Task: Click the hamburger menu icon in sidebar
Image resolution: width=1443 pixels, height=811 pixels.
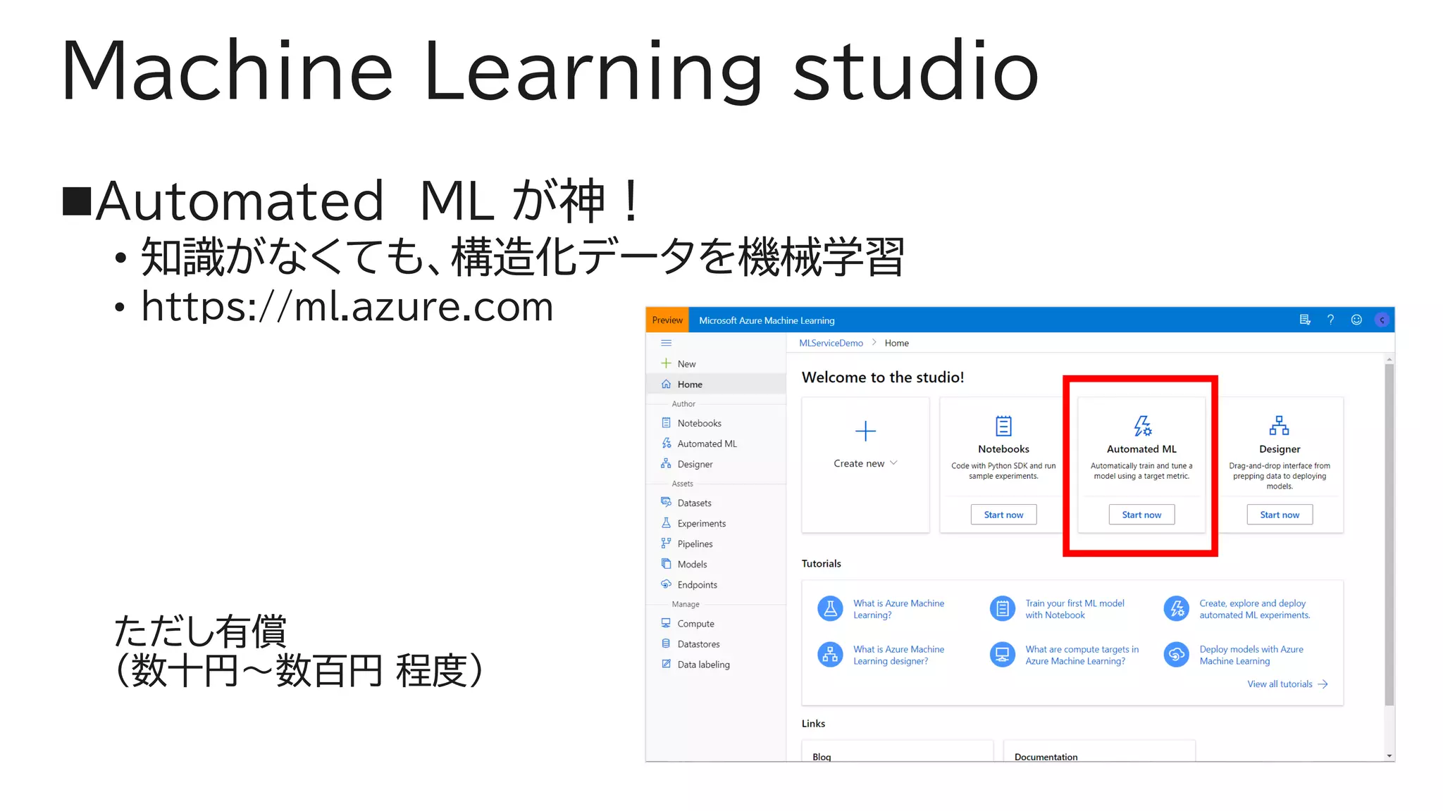Action: pyautogui.click(x=666, y=343)
